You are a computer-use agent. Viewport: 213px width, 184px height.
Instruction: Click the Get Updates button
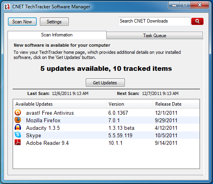coord(105,83)
